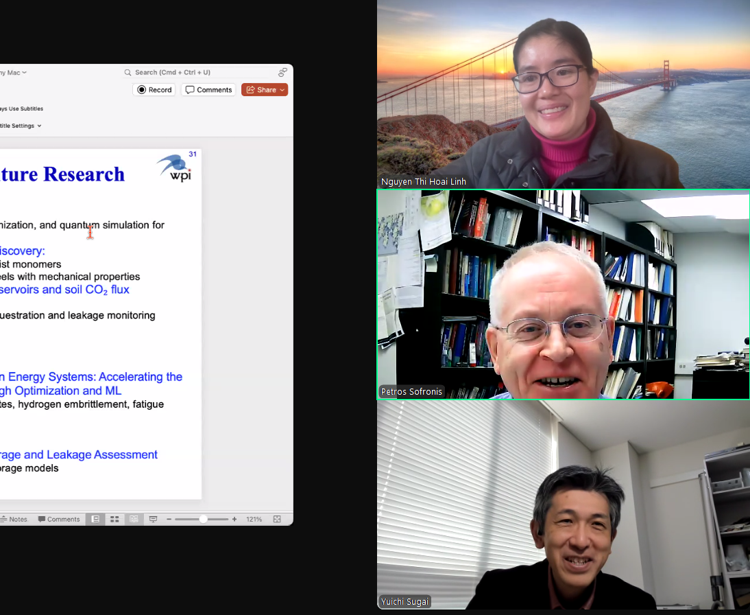Click the collaboration people icon

(x=282, y=72)
